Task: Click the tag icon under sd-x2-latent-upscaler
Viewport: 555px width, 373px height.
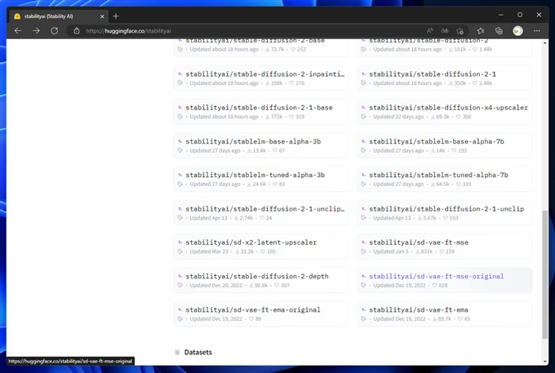Action: pos(180,251)
